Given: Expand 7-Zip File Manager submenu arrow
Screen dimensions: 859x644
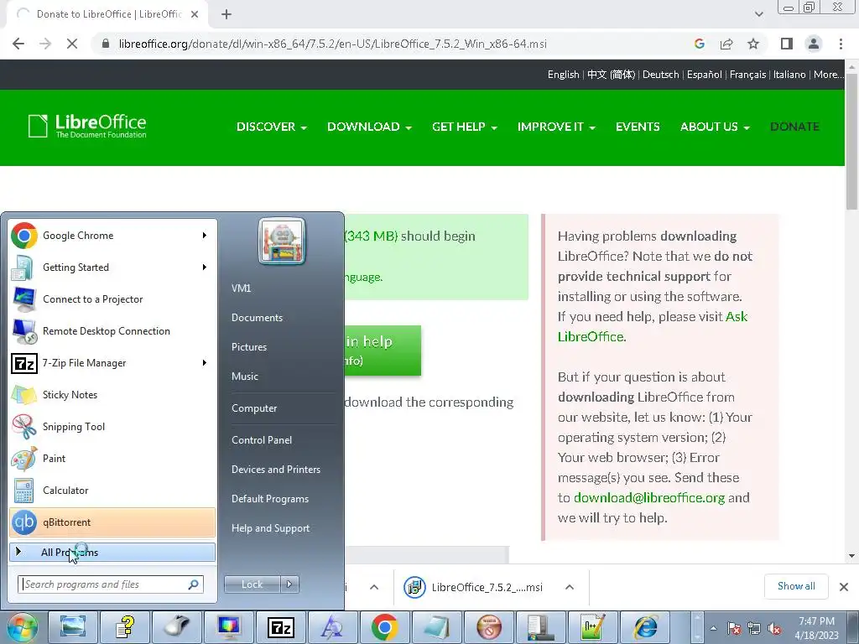Looking at the screenshot, I should click(205, 363).
